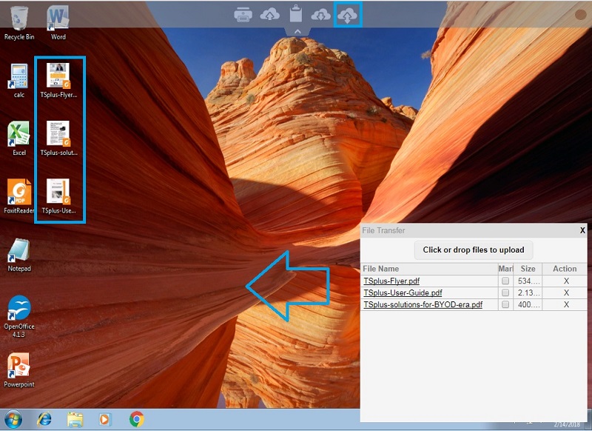Mark the checkbox for TSplus-solutions-for-BYOD-era.pdf
This screenshot has width=592, height=431.
click(505, 304)
